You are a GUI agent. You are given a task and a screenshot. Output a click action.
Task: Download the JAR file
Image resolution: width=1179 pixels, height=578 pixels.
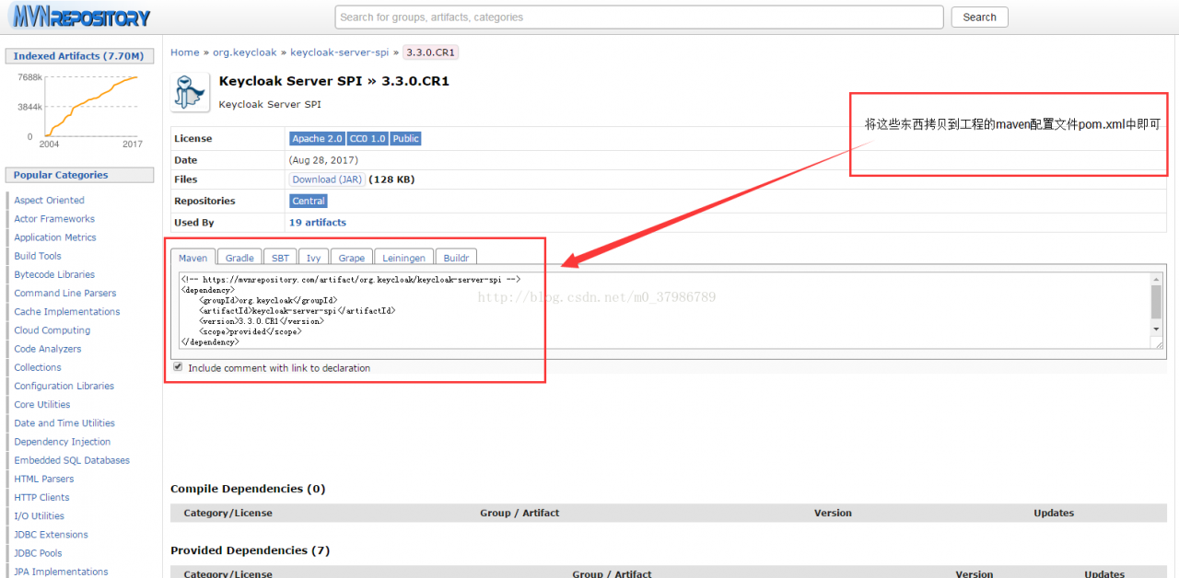pos(327,179)
